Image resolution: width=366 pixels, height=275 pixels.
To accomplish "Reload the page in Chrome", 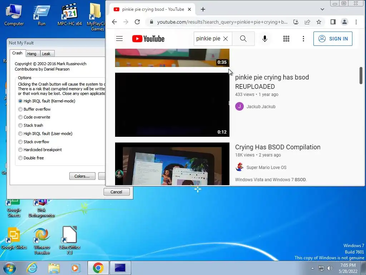I will point(137,22).
